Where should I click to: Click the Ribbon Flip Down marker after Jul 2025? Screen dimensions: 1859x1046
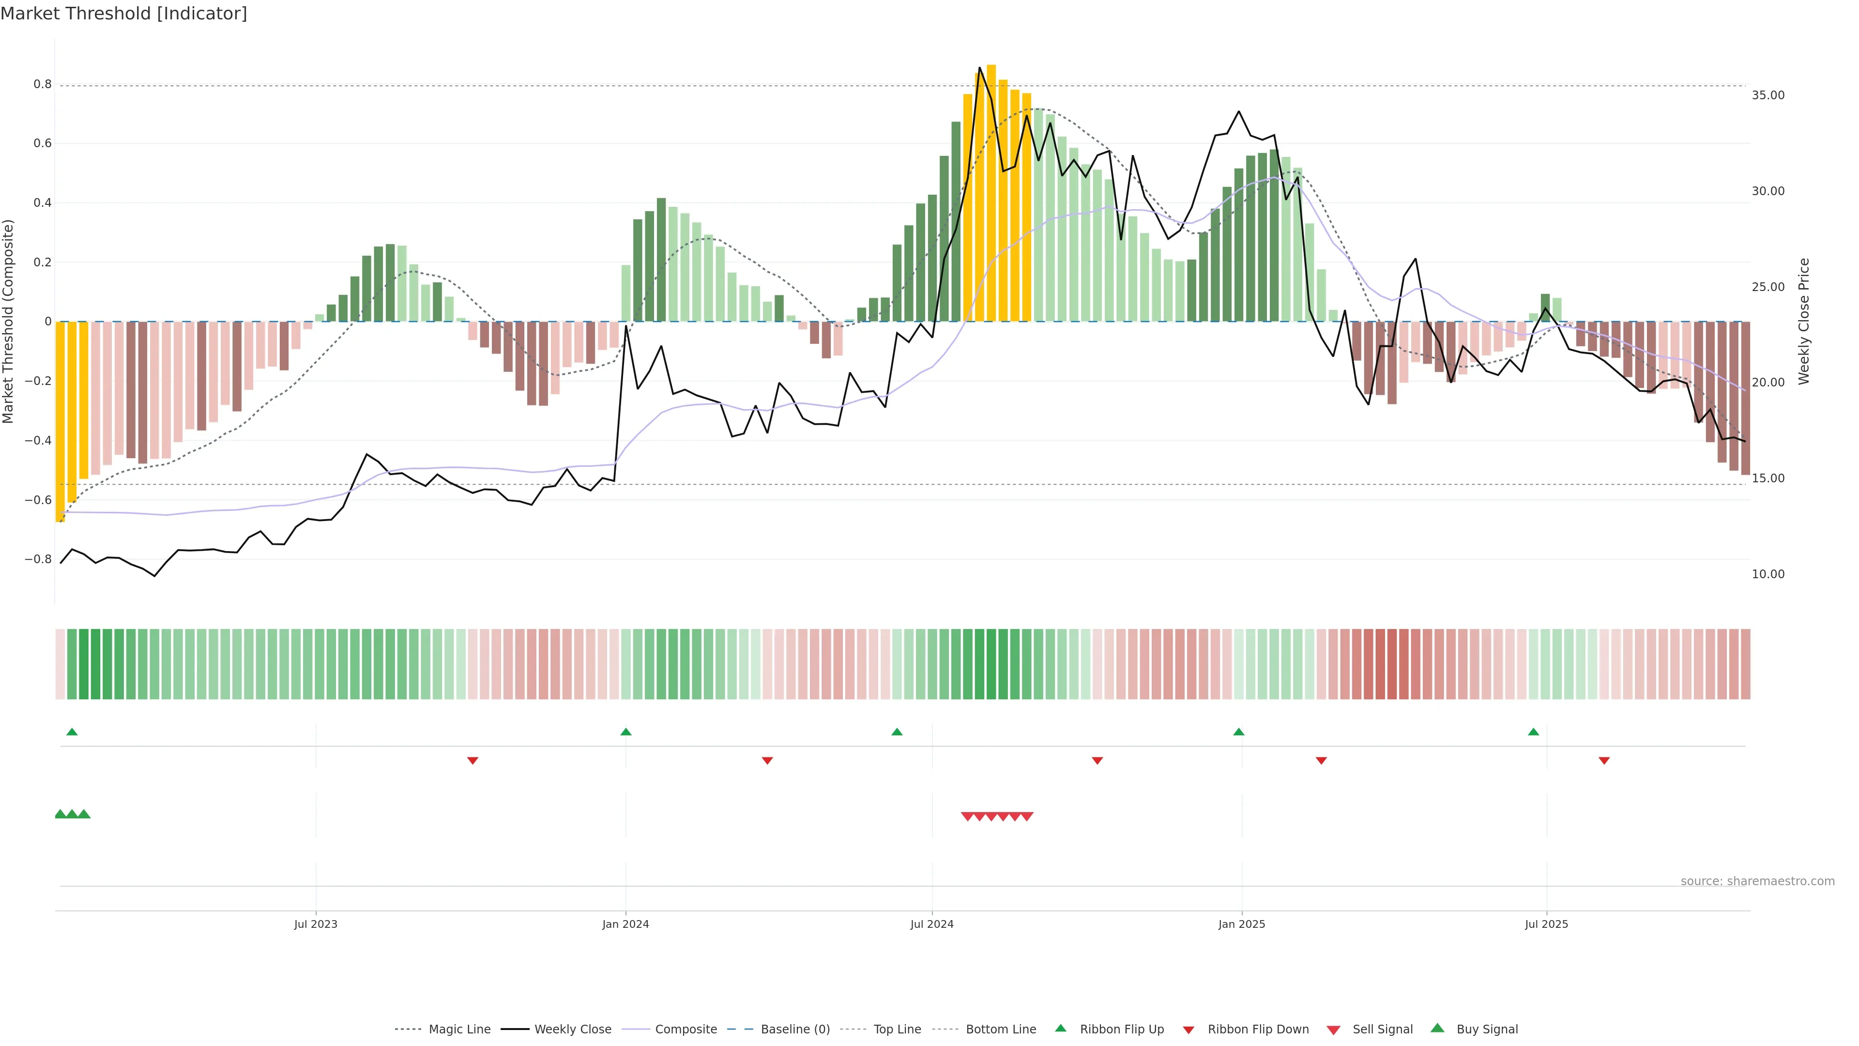point(1604,760)
